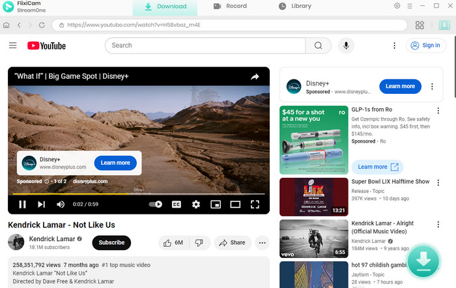Image resolution: width=456 pixels, height=288 pixels.
Task: Toggle closed captions CC
Action: tap(177, 204)
